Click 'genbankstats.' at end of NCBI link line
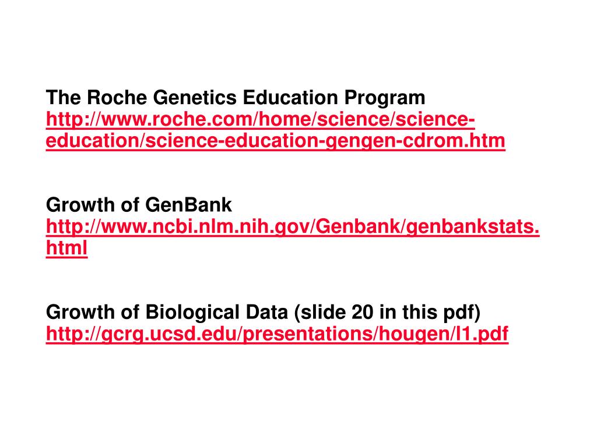The image size is (597, 447). tap(473, 227)
